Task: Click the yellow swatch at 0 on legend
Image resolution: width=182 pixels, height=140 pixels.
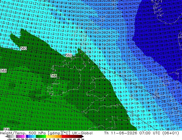Action: click(47, 136)
